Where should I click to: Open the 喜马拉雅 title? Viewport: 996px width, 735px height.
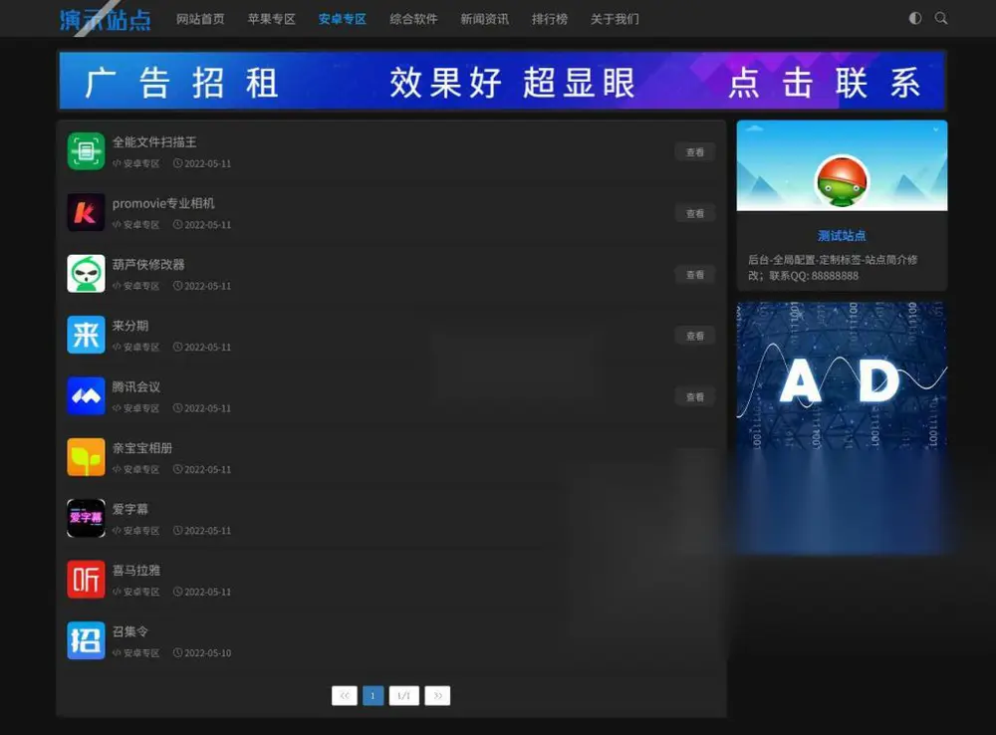click(136, 570)
